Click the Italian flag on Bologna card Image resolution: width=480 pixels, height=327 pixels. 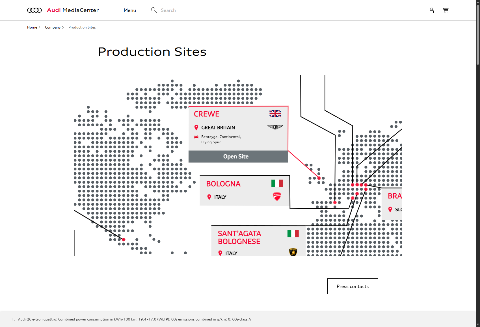click(x=277, y=183)
